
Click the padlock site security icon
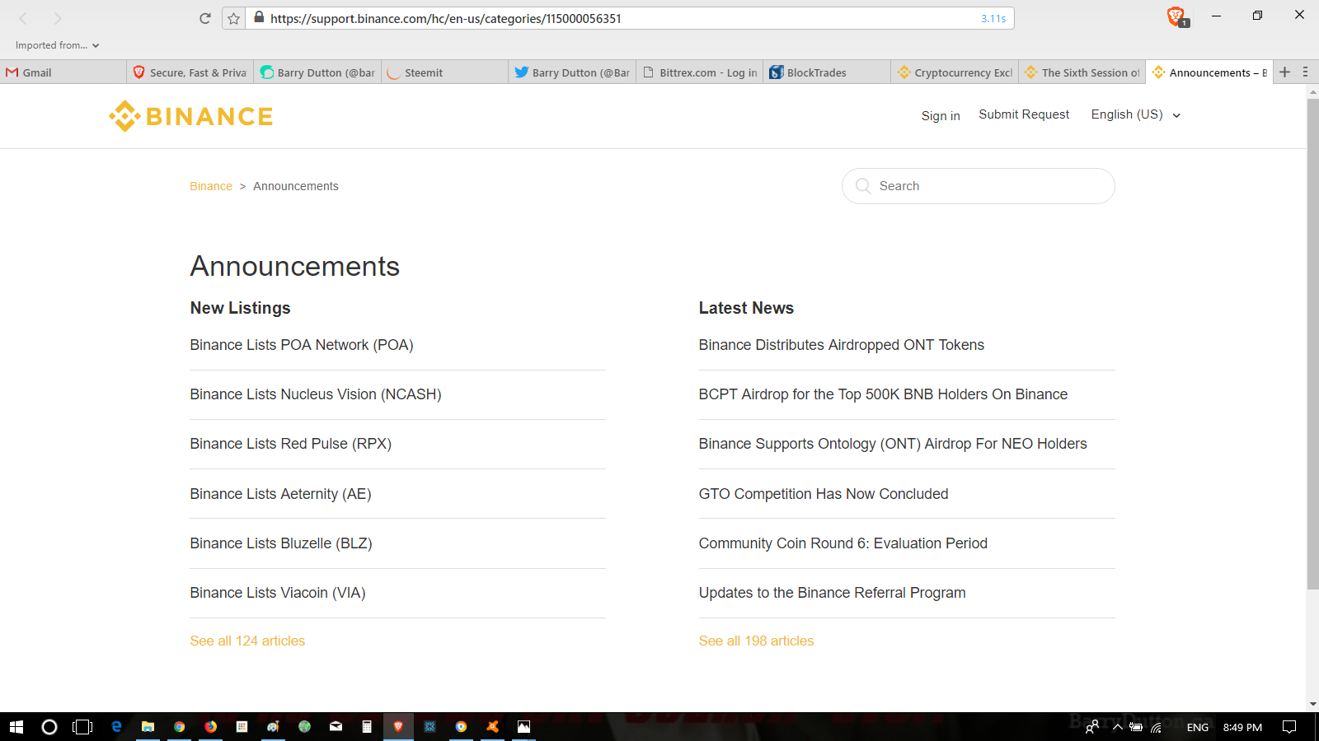tap(259, 17)
